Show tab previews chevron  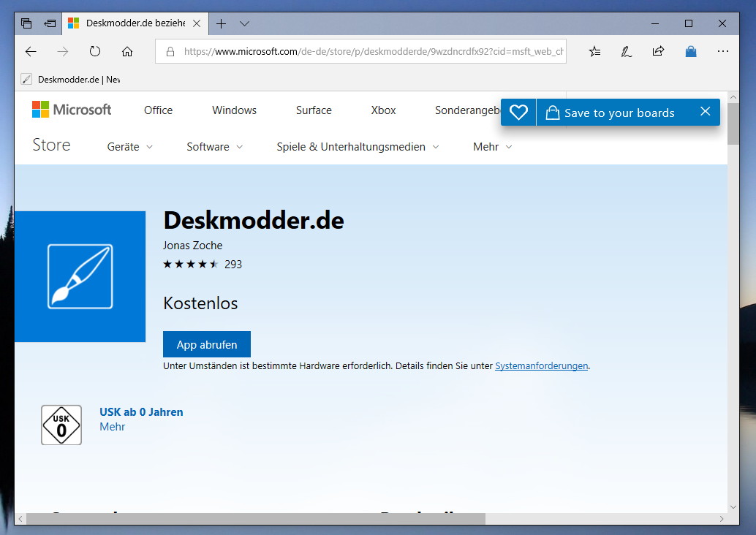point(244,23)
